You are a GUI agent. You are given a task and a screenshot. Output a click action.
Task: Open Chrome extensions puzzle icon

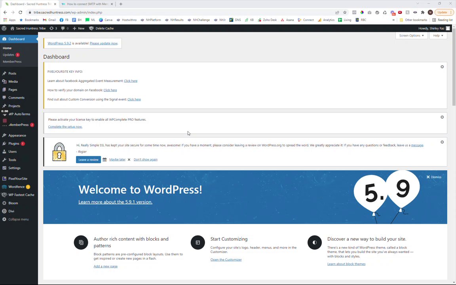(423, 13)
